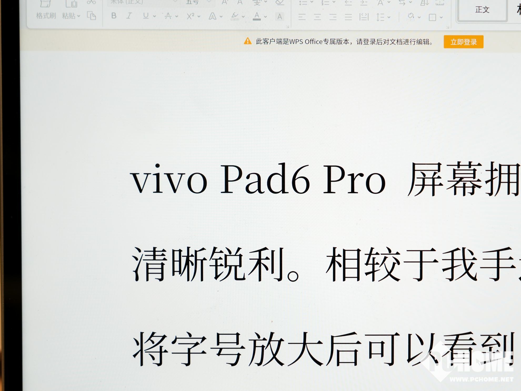Click the Format Painter (格式刷) button
Image resolution: width=521 pixels, height=391 pixels.
coord(46,16)
